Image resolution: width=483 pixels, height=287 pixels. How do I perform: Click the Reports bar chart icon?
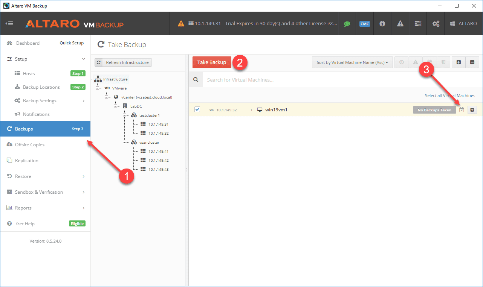coord(10,208)
